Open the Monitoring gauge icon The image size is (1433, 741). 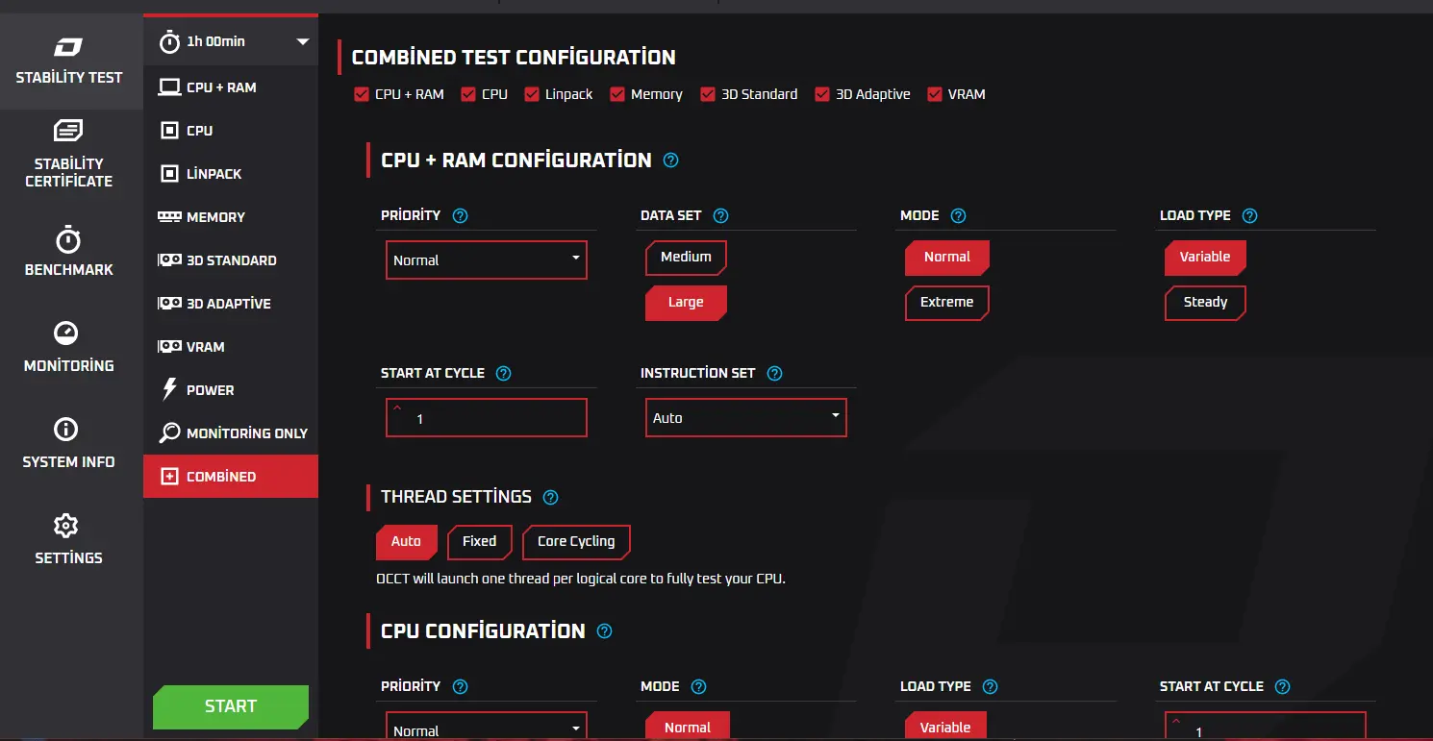(x=66, y=333)
